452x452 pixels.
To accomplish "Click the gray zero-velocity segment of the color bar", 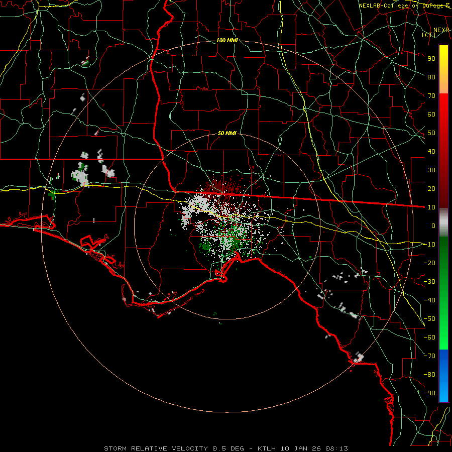I will pyautogui.click(x=443, y=222).
